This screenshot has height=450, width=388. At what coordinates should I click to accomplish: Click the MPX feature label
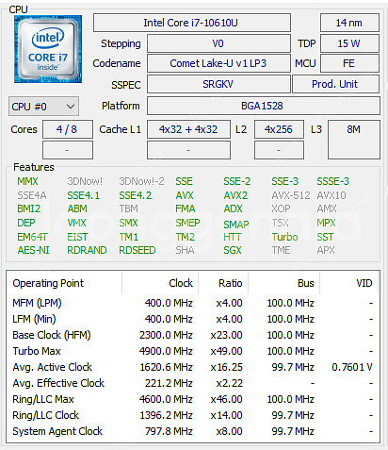point(326,223)
